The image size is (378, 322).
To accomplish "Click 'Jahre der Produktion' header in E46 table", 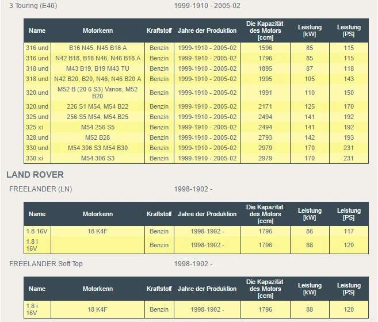I will click(207, 30).
